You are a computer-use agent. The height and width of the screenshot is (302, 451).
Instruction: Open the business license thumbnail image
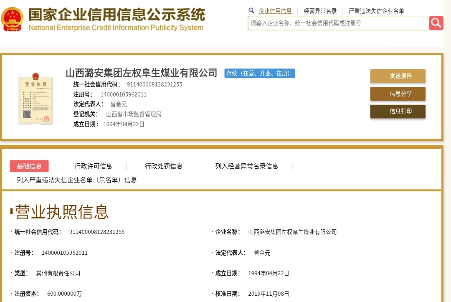35,98
